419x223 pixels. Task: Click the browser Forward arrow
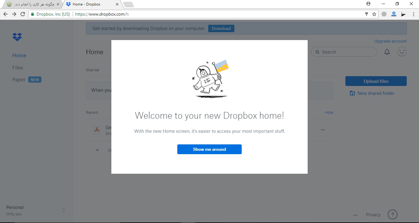14,14
